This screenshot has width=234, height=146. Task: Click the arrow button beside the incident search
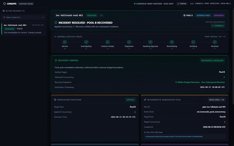coord(42,17)
